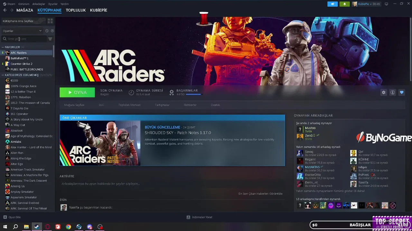412x231 pixels.
Task: Click the achievements progress bar
Action: pos(193,94)
